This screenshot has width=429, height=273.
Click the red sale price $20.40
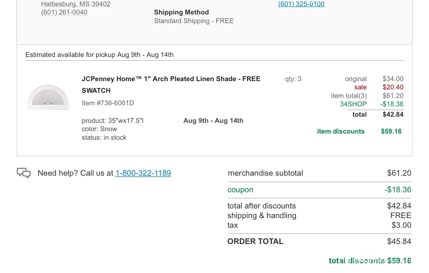pyautogui.click(x=393, y=87)
